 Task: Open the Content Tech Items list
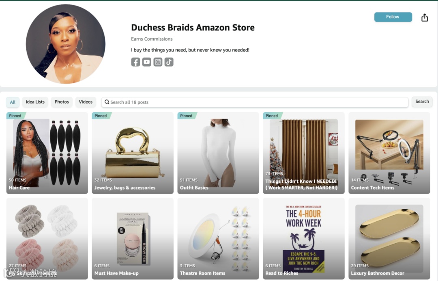tap(389, 153)
